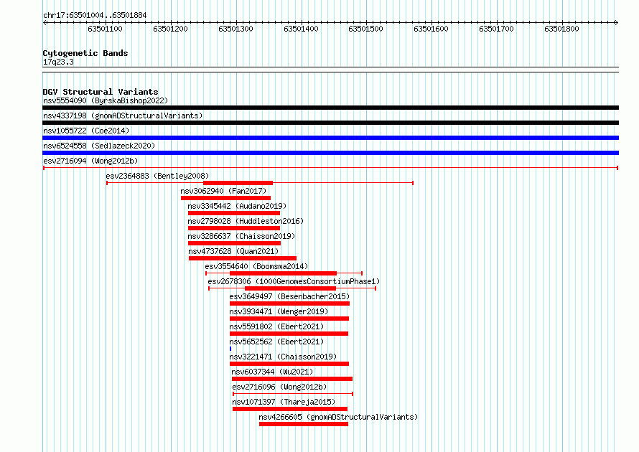The width and height of the screenshot is (639, 452).
Task: Click ruler position 63501100
Action: 105,29
